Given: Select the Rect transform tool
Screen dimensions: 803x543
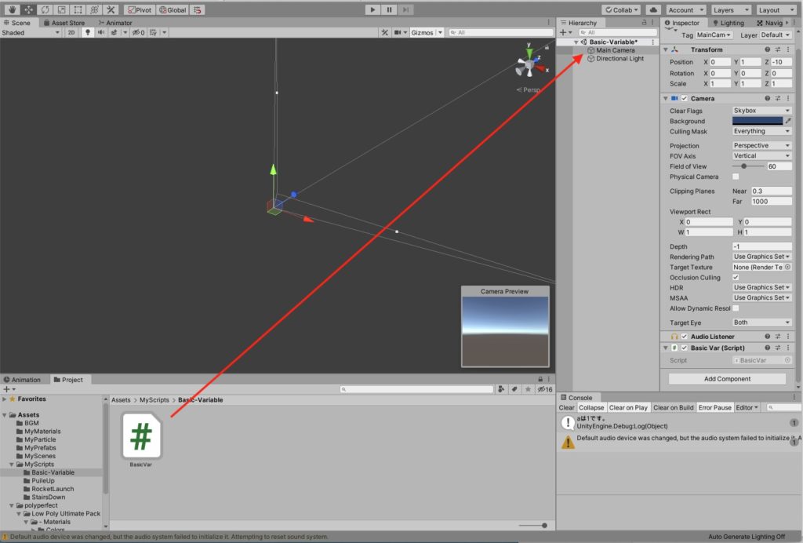Looking at the screenshot, I should coord(78,10).
